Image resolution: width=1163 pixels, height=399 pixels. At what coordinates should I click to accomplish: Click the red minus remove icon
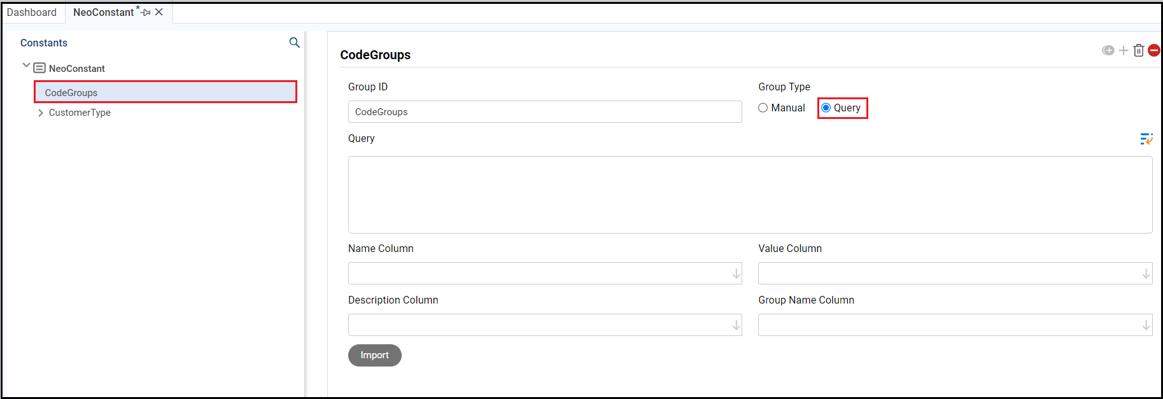(1154, 50)
